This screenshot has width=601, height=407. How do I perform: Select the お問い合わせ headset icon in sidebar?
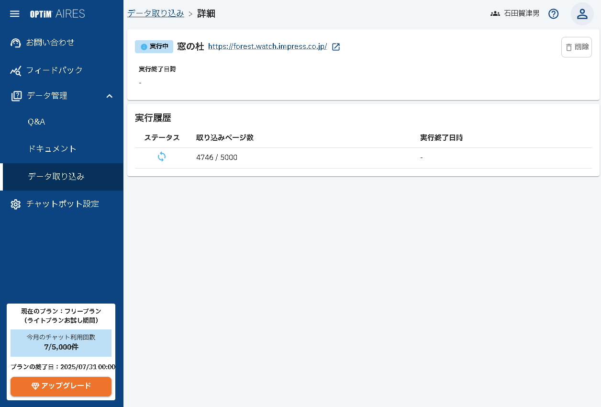point(15,42)
